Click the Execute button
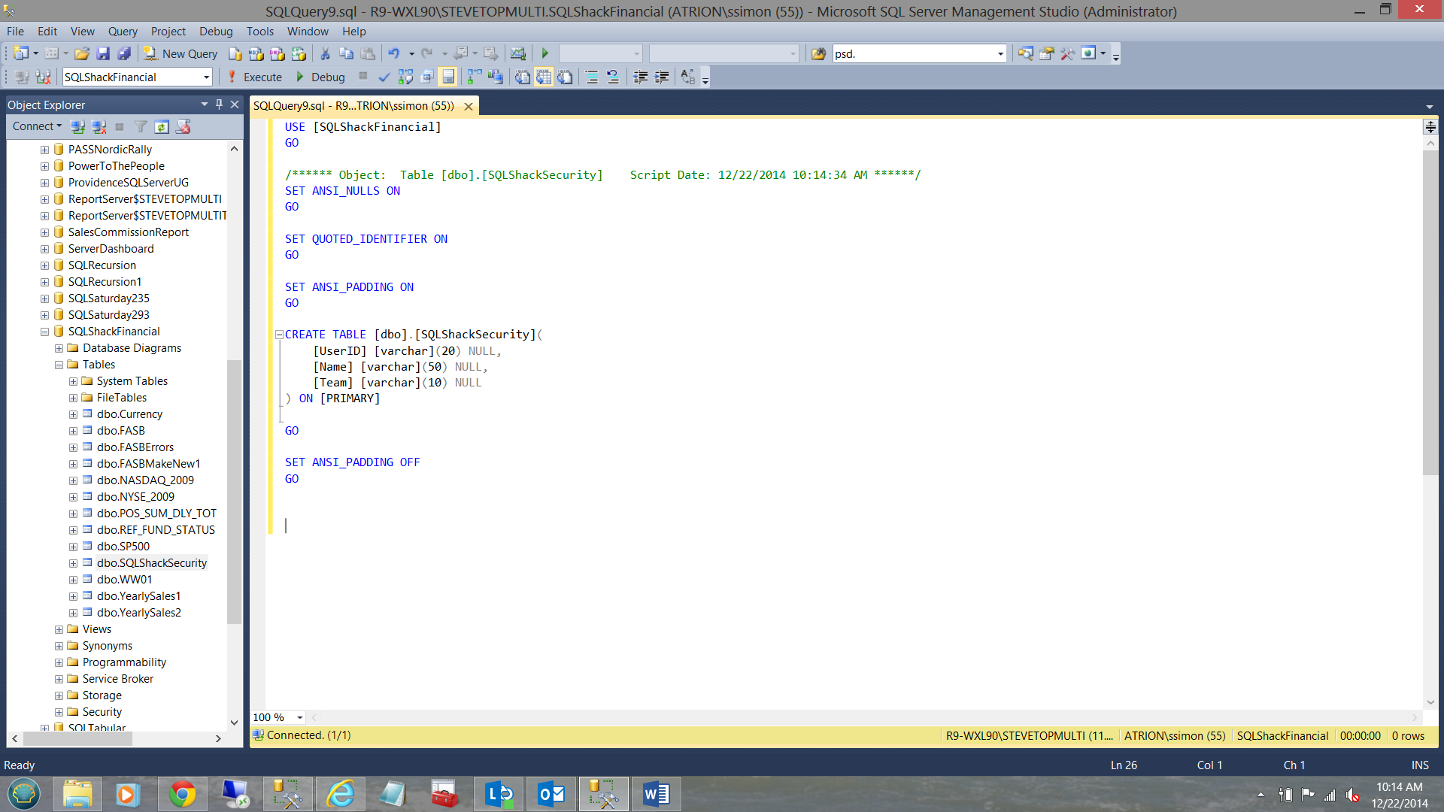The width and height of the screenshot is (1444, 812). point(255,77)
